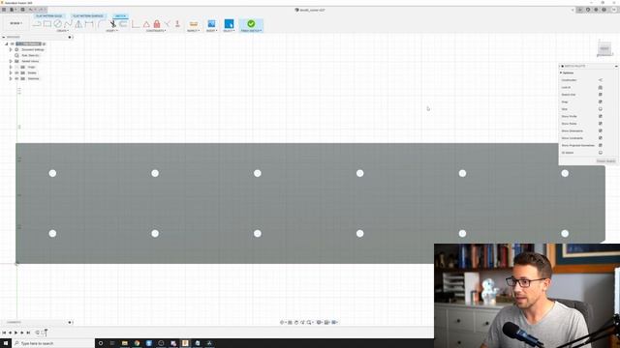Select the Offset tool
Image resolution: width=620 pixels, height=348 pixels.
[123, 24]
